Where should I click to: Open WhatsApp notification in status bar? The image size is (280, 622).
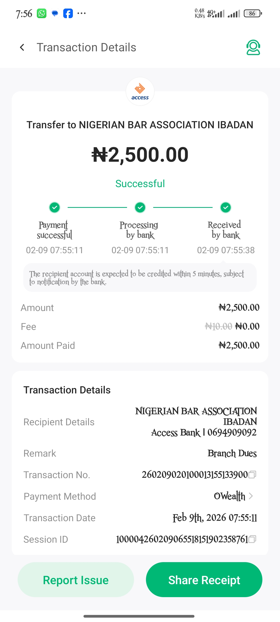[41, 13]
